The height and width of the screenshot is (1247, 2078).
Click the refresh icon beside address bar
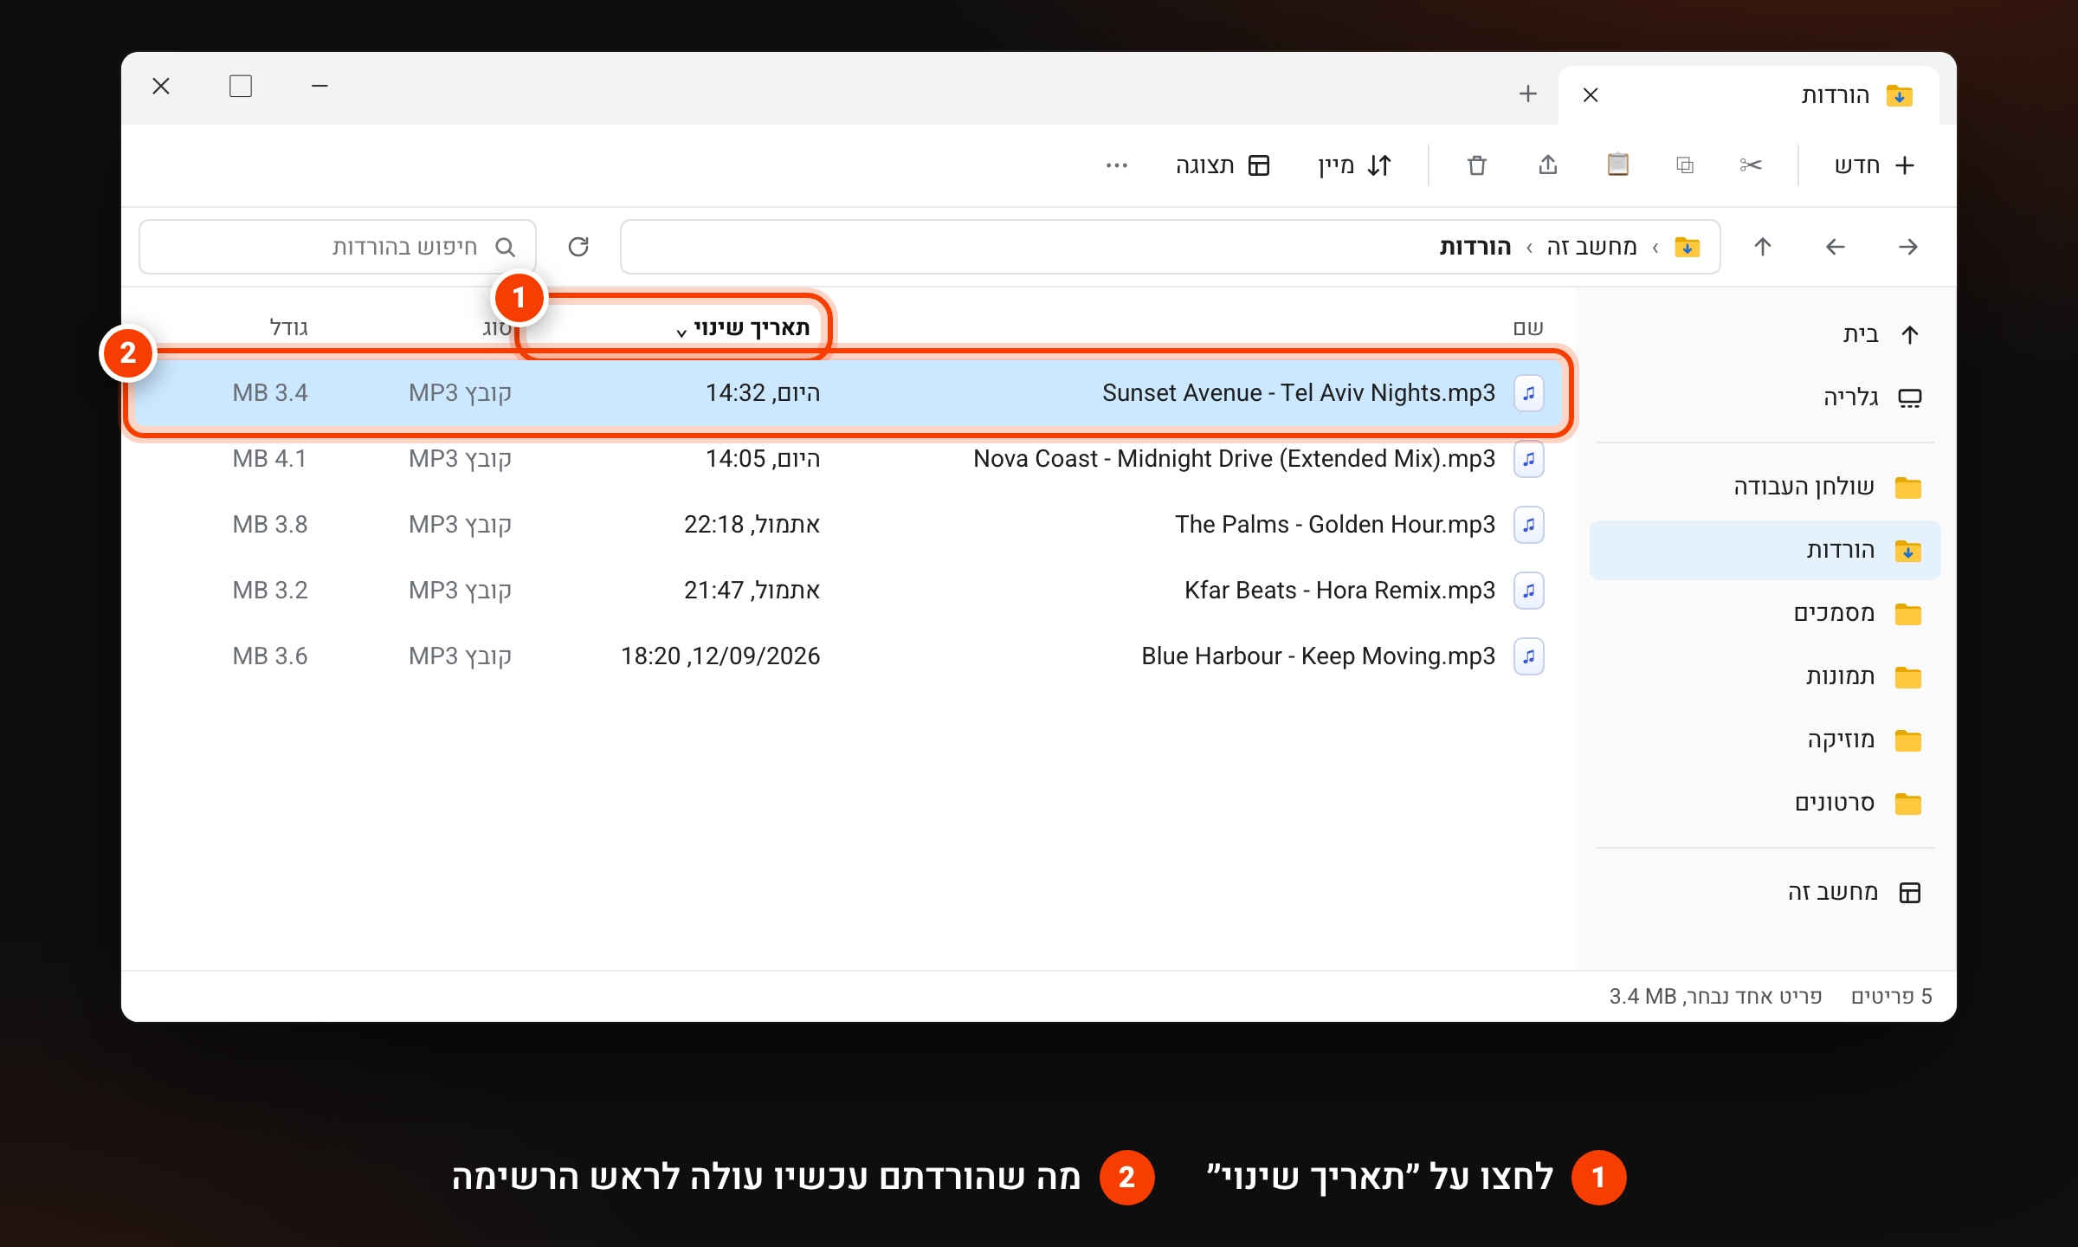[578, 247]
